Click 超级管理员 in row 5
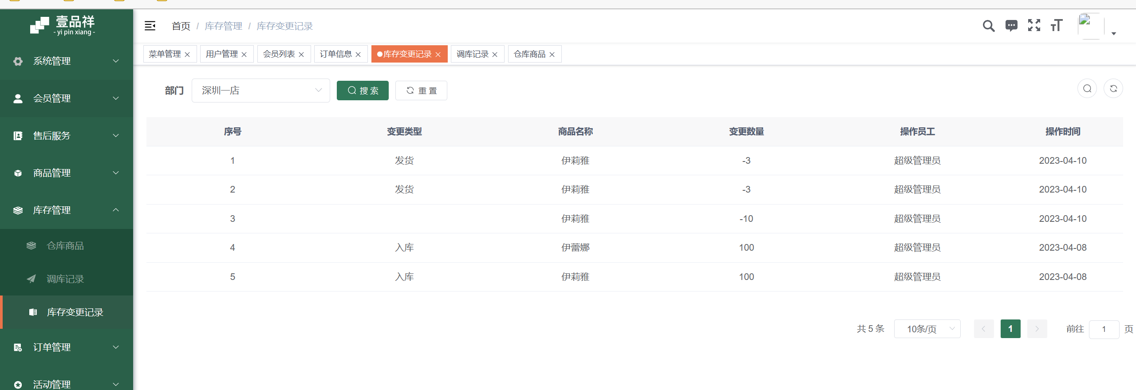 [x=917, y=277]
